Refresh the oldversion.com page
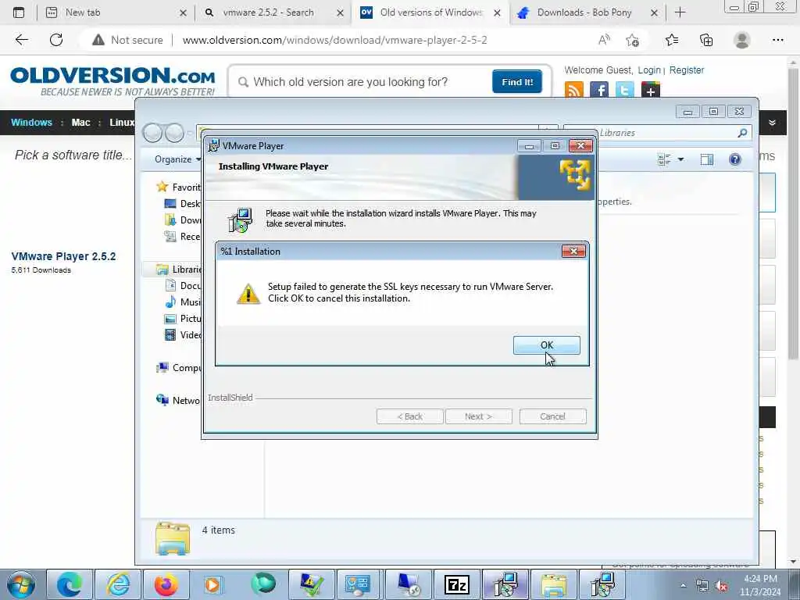The image size is (800, 600). pos(56,40)
